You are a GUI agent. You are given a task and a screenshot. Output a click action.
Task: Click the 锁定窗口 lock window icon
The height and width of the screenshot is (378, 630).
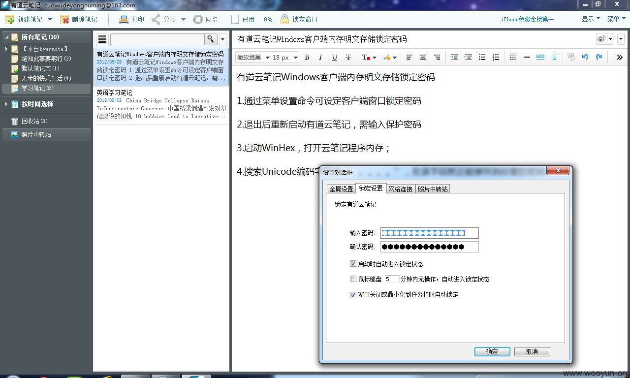(x=284, y=20)
